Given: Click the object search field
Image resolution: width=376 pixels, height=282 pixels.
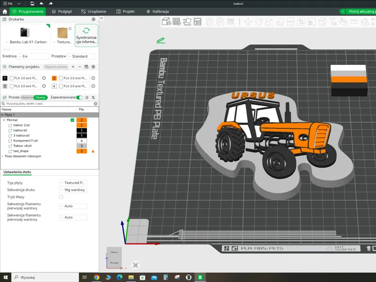Looking at the screenshot, I should [x=49, y=104].
